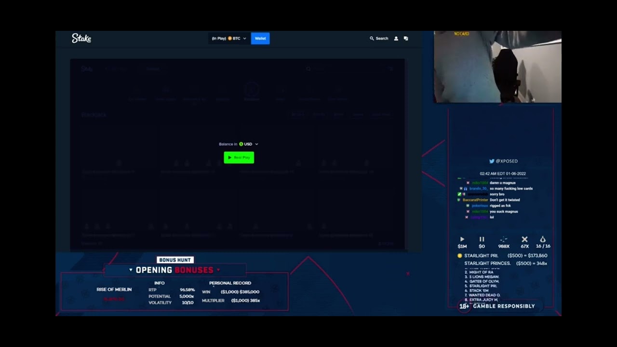Click the RISE OF MERLIN game title
The height and width of the screenshot is (347, 617).
(114, 290)
